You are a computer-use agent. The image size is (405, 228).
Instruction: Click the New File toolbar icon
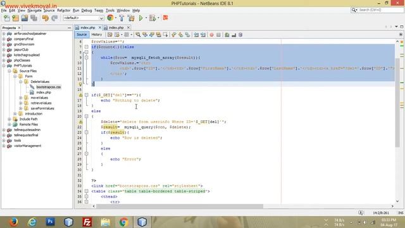pyautogui.click(x=7, y=18)
